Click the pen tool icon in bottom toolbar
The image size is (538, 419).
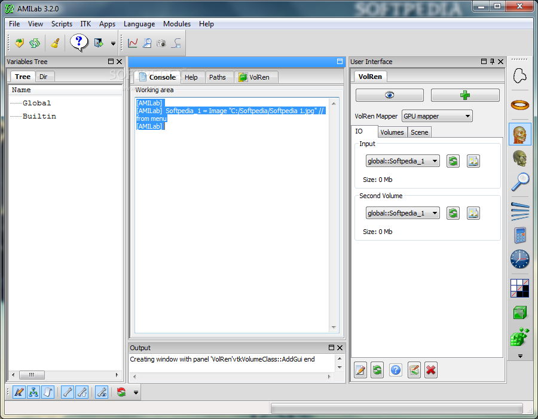pyautogui.click(x=19, y=392)
